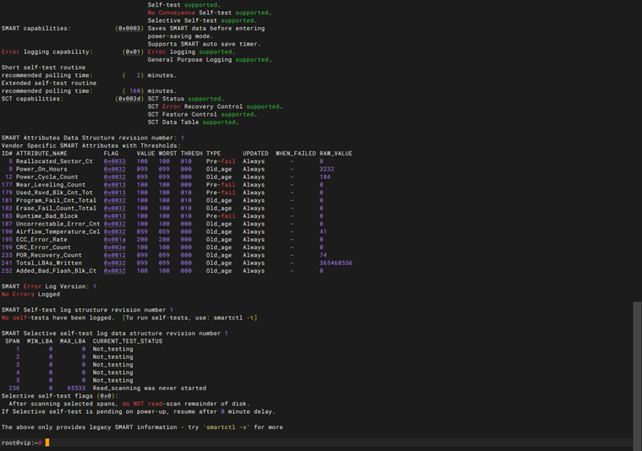
Task: Click the 'No Errors Logged' line
Action: [30, 295]
